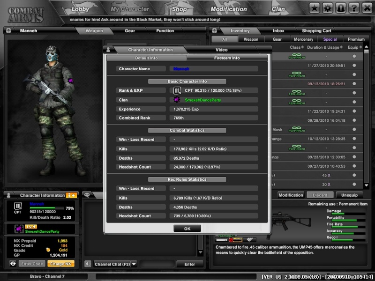This screenshot has width=375, height=281.
Task: Switch to the Video tab in the dialog
Action: pyautogui.click(x=221, y=50)
